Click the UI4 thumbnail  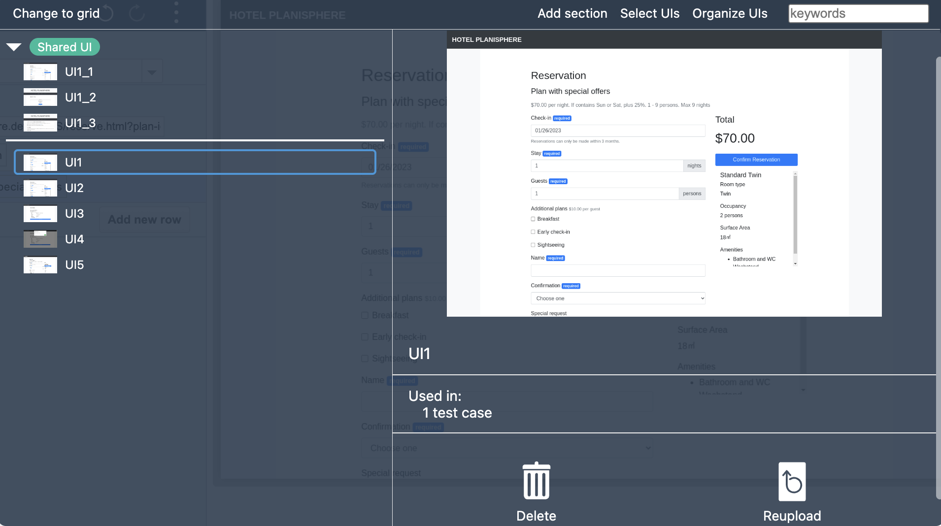coord(40,239)
